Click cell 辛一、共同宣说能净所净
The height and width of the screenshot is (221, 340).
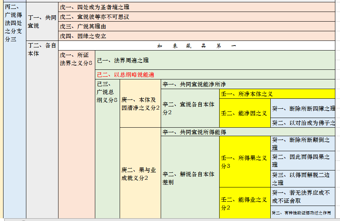248,84
